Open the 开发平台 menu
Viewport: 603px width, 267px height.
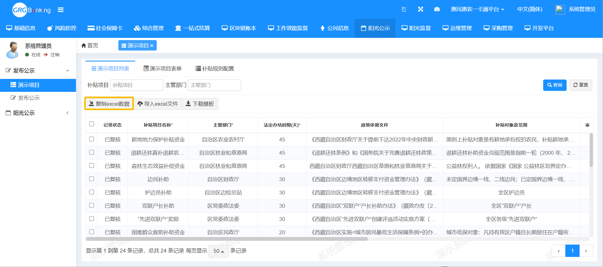(x=539, y=28)
